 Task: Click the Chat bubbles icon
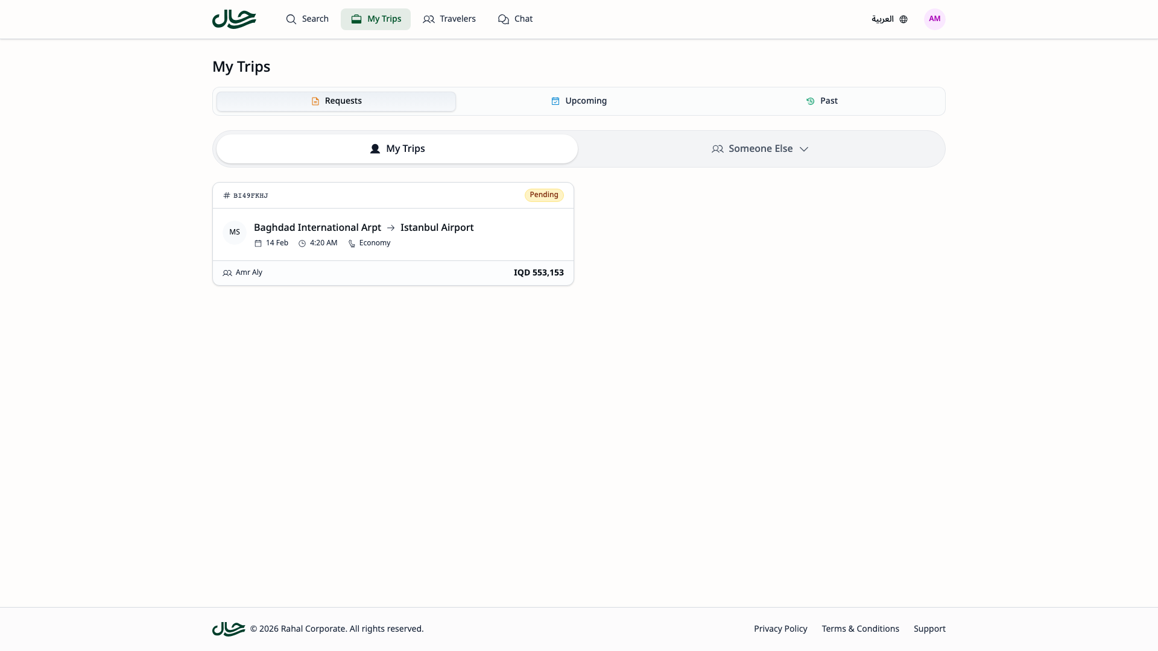point(504,19)
